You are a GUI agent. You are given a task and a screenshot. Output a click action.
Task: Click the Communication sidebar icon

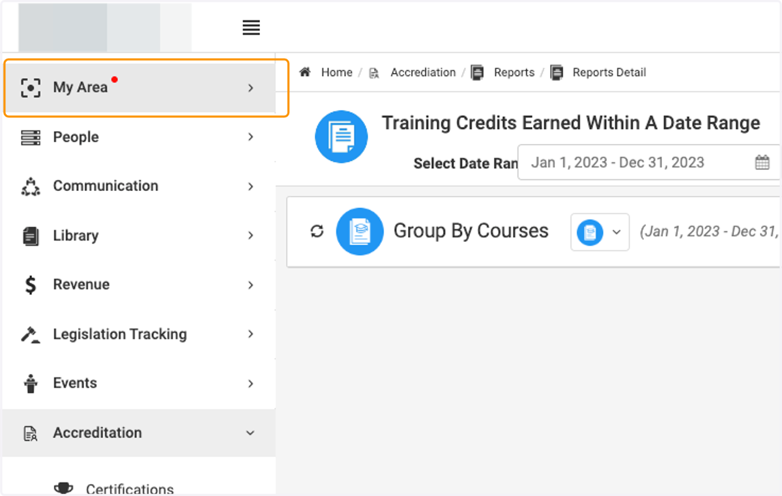coord(31,186)
